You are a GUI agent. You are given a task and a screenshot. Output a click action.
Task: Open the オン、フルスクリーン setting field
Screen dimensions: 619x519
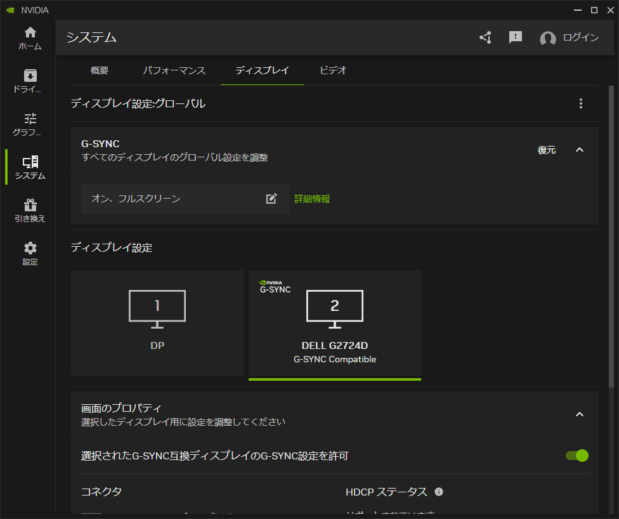pos(185,199)
